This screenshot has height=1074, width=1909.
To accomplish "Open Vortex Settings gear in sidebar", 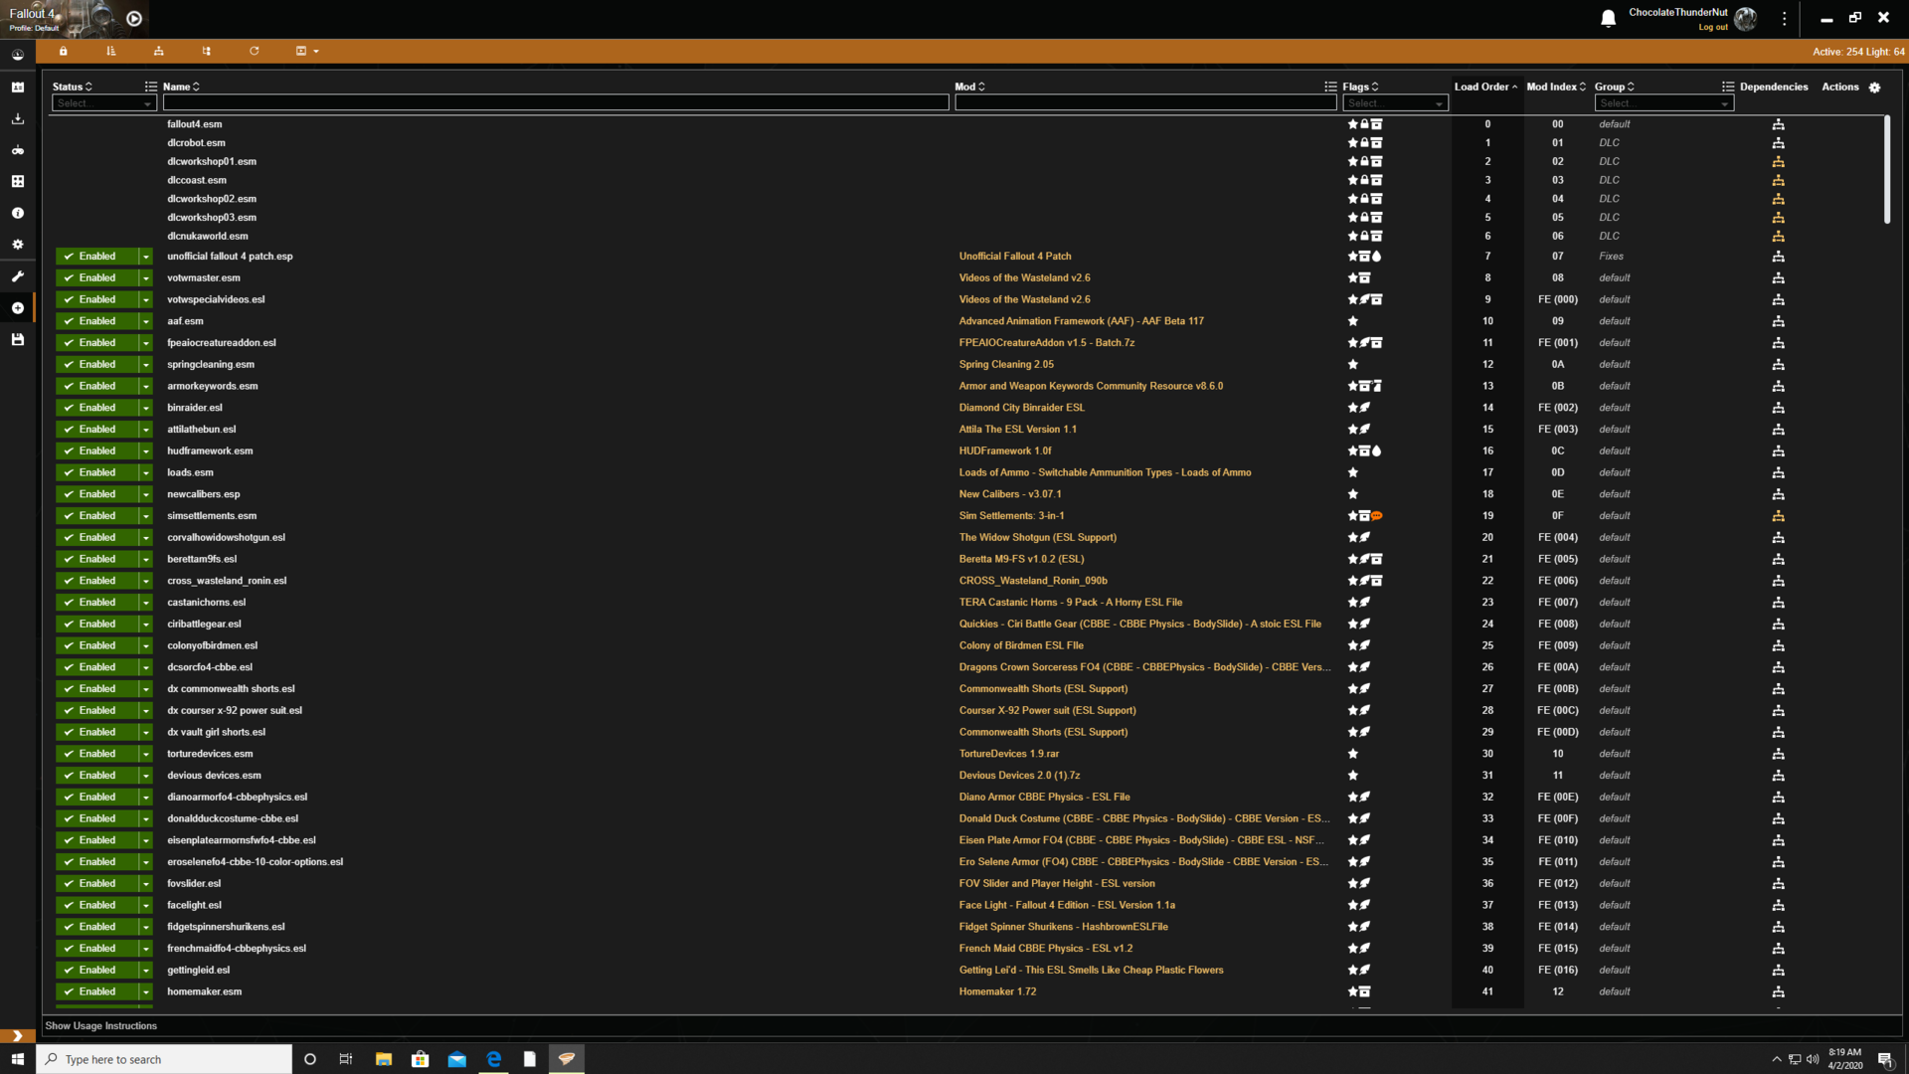I will 17,245.
